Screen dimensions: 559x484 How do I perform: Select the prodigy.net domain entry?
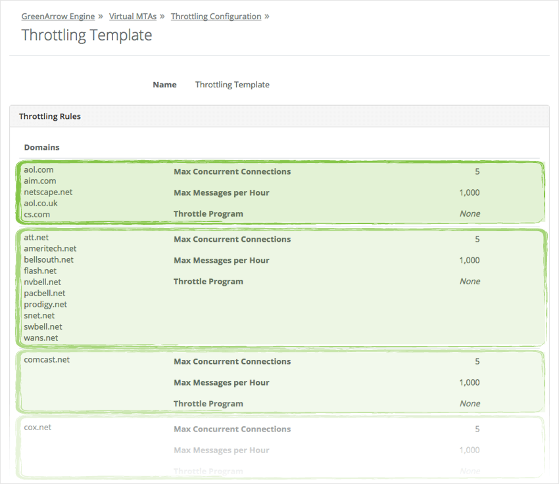[45, 305]
